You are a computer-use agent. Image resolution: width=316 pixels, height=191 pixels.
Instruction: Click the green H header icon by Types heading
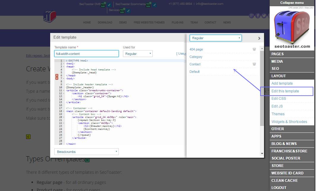tap(87, 160)
